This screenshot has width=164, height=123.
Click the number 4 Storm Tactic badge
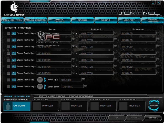click(x=14, y=53)
